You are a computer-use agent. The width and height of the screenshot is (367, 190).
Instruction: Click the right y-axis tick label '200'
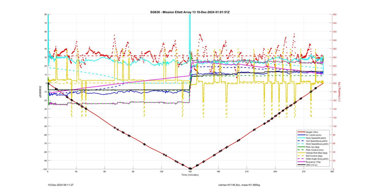(x=335, y=83)
